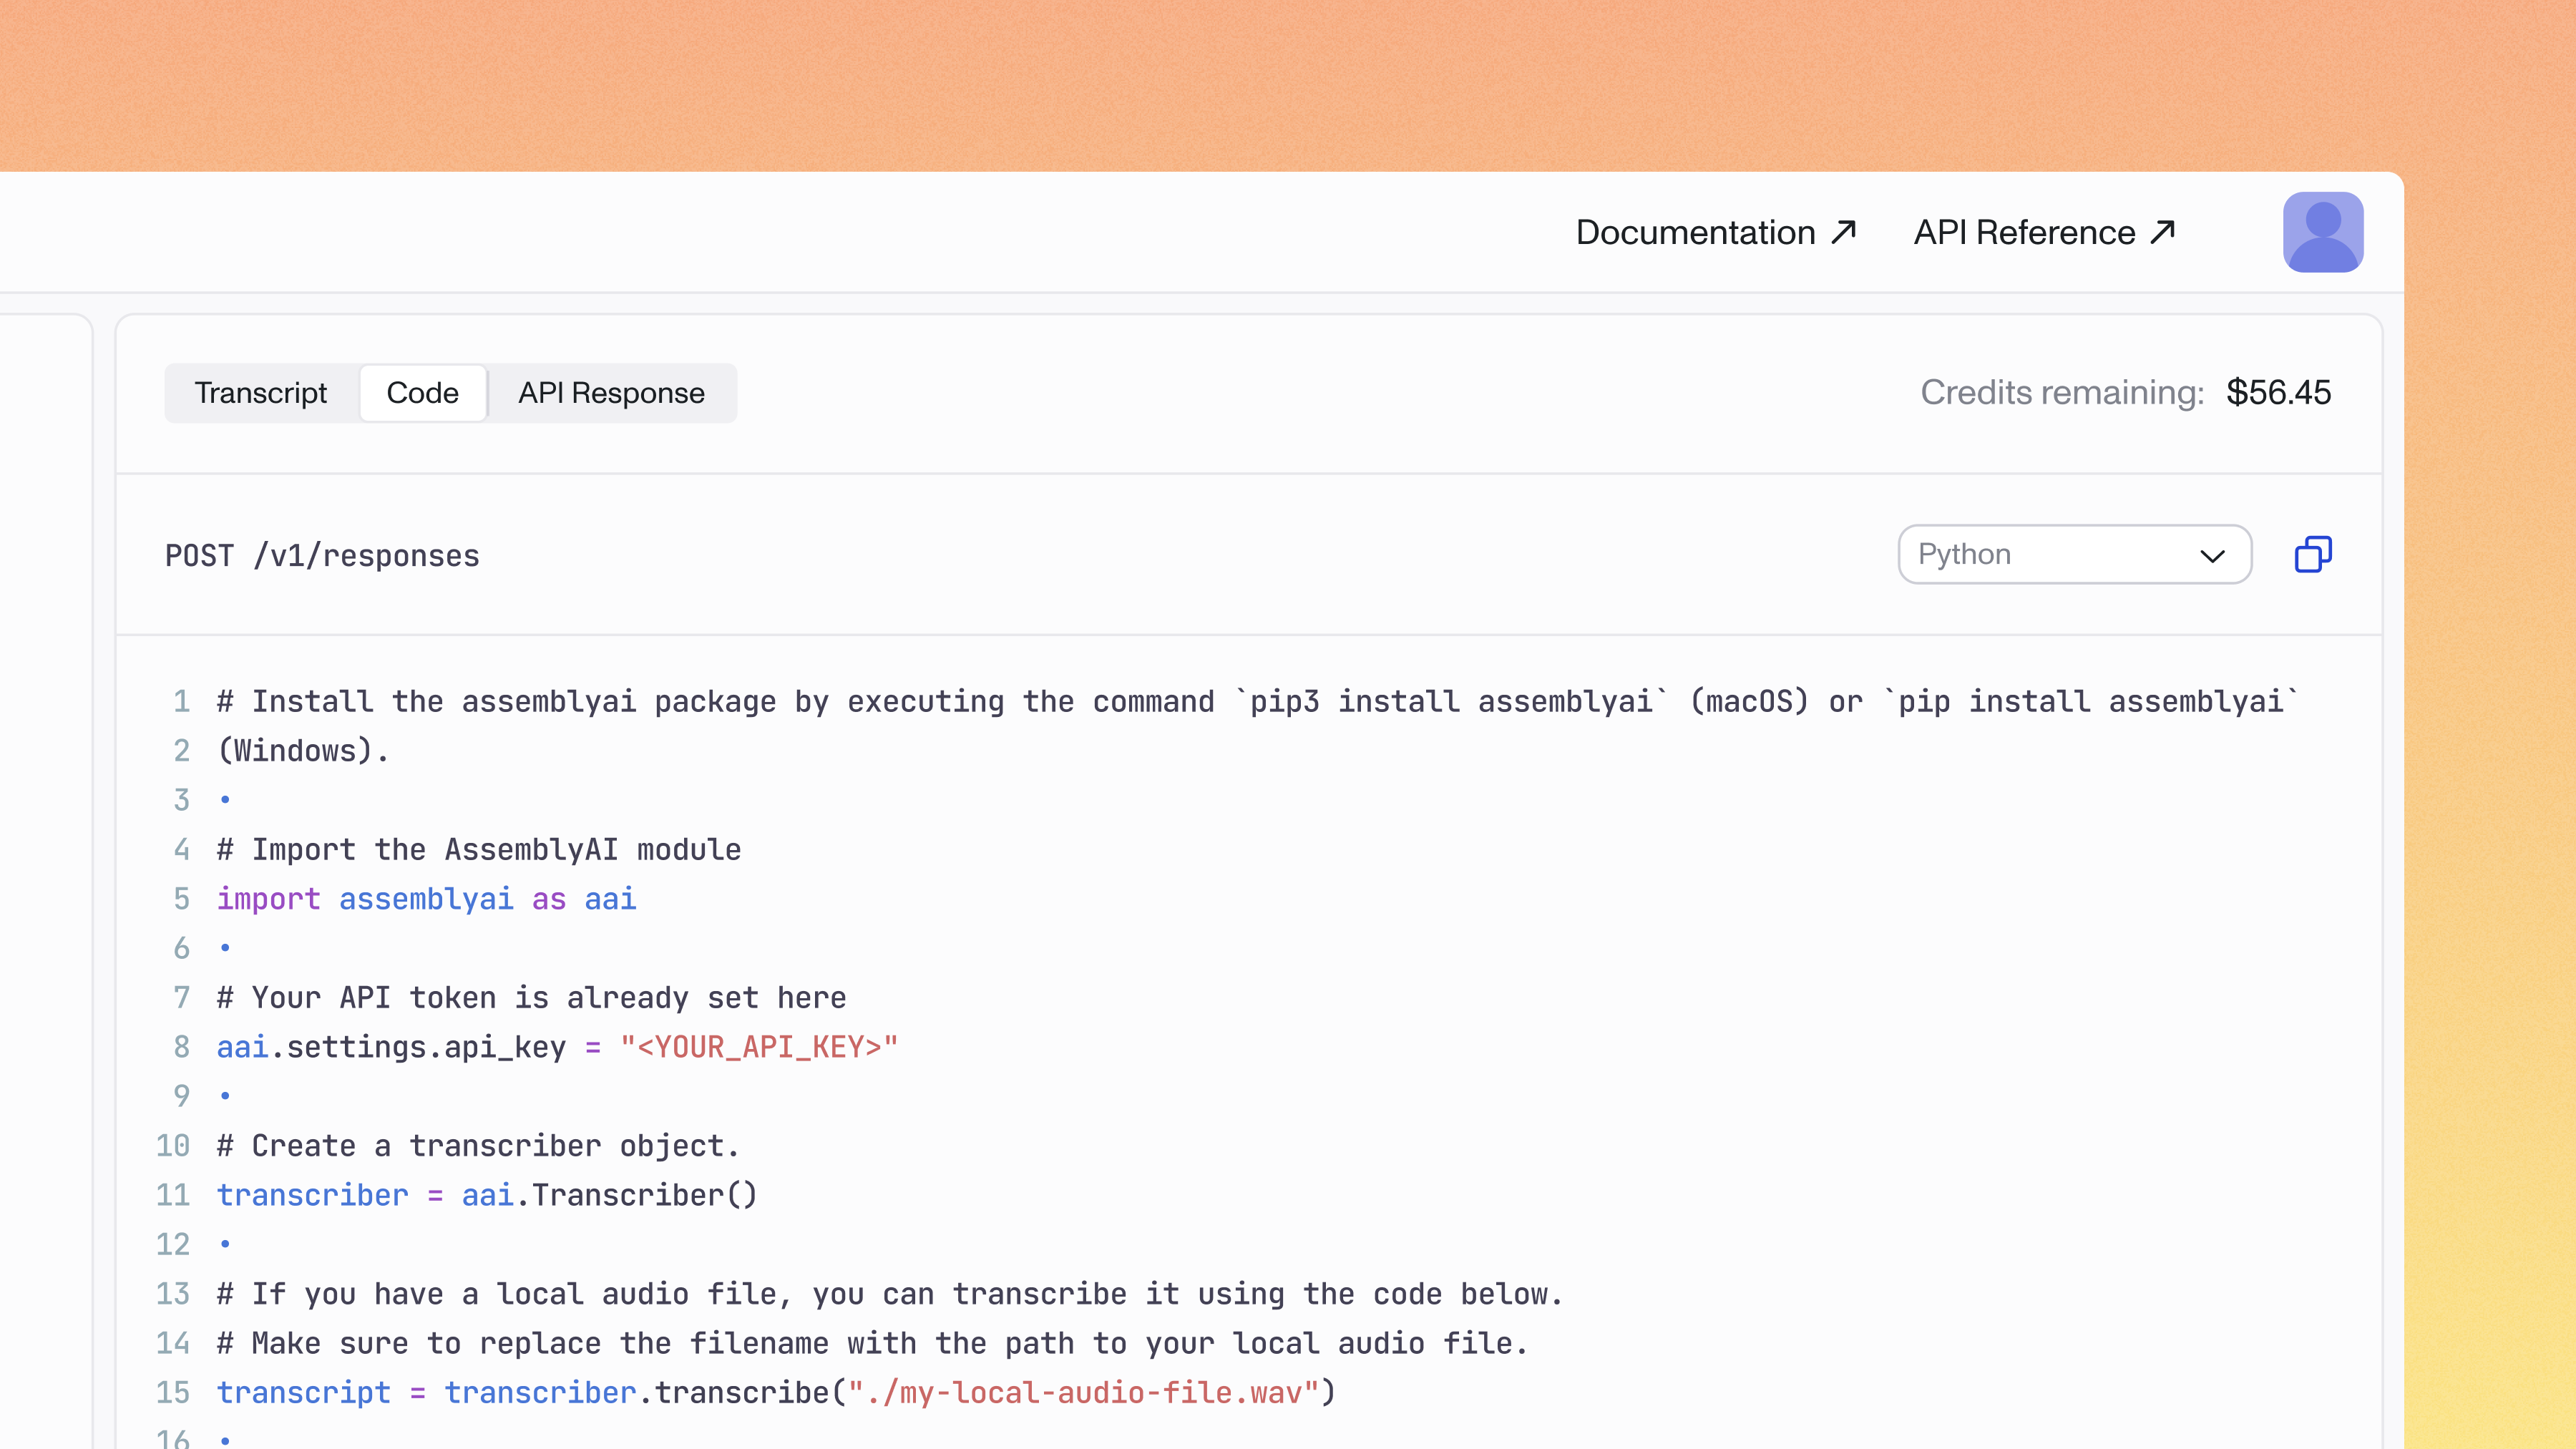
Task: Open the Documentation link
Action: tap(1716, 232)
